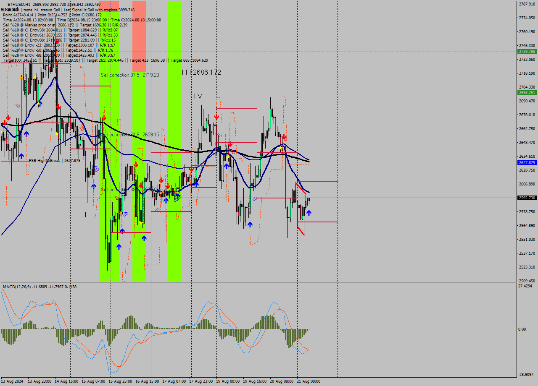
Task: Click the blue 2627.875 price tag
Action: 527,162
